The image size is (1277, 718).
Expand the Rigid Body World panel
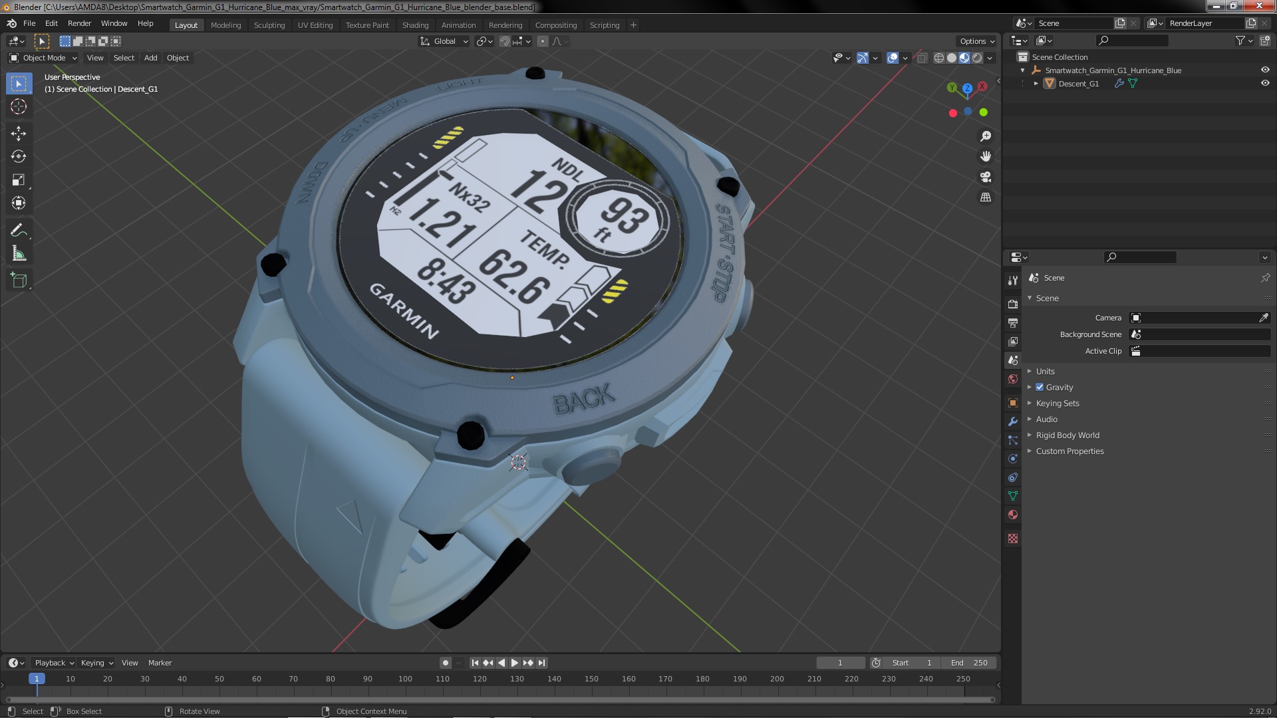click(1067, 435)
